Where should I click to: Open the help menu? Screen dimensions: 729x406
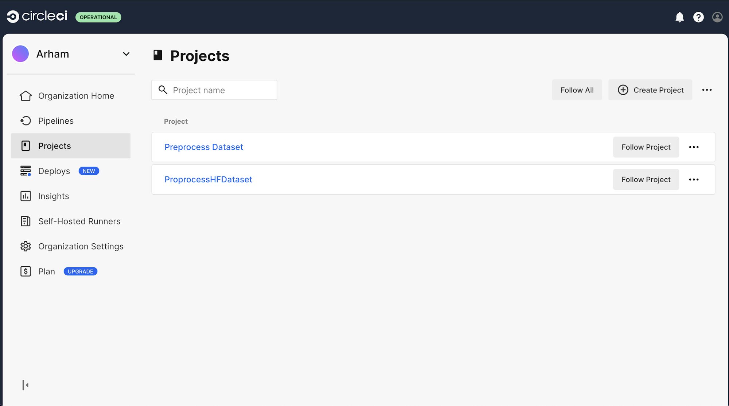click(x=698, y=17)
